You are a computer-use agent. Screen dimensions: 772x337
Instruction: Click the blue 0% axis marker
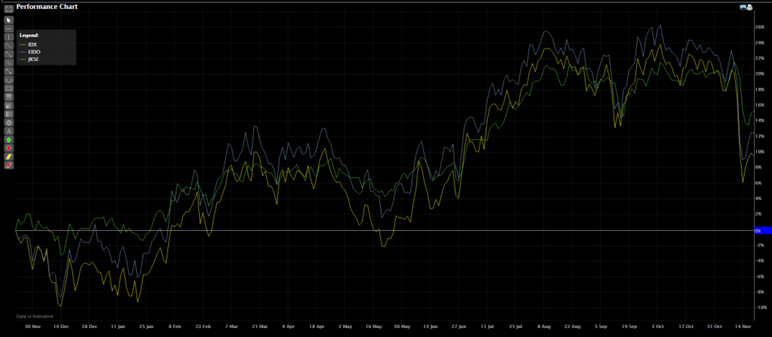coord(762,230)
